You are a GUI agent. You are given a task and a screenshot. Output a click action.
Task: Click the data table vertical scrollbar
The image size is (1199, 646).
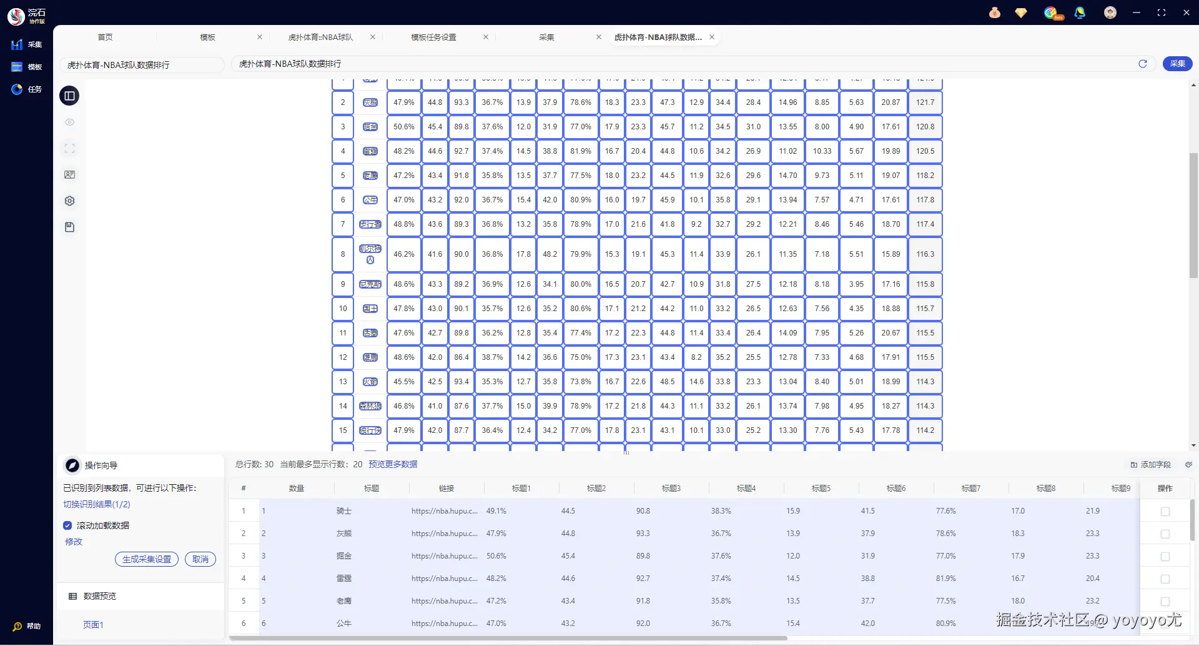tap(1193, 520)
